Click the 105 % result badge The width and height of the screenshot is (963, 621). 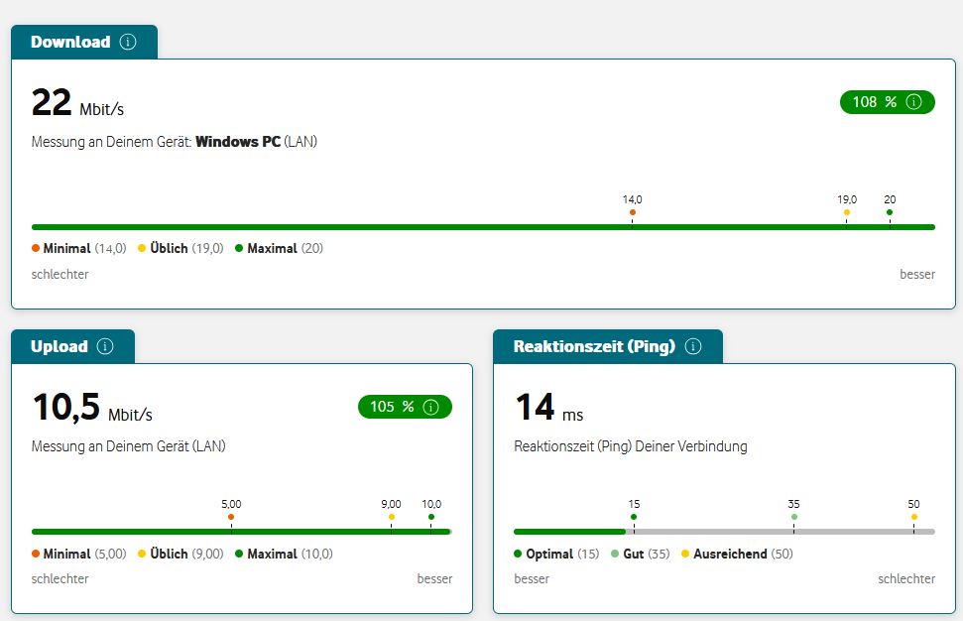(x=404, y=407)
